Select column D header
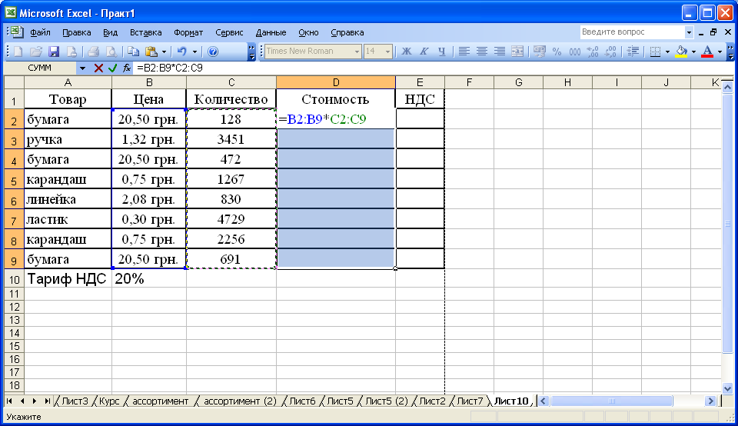 (x=336, y=83)
